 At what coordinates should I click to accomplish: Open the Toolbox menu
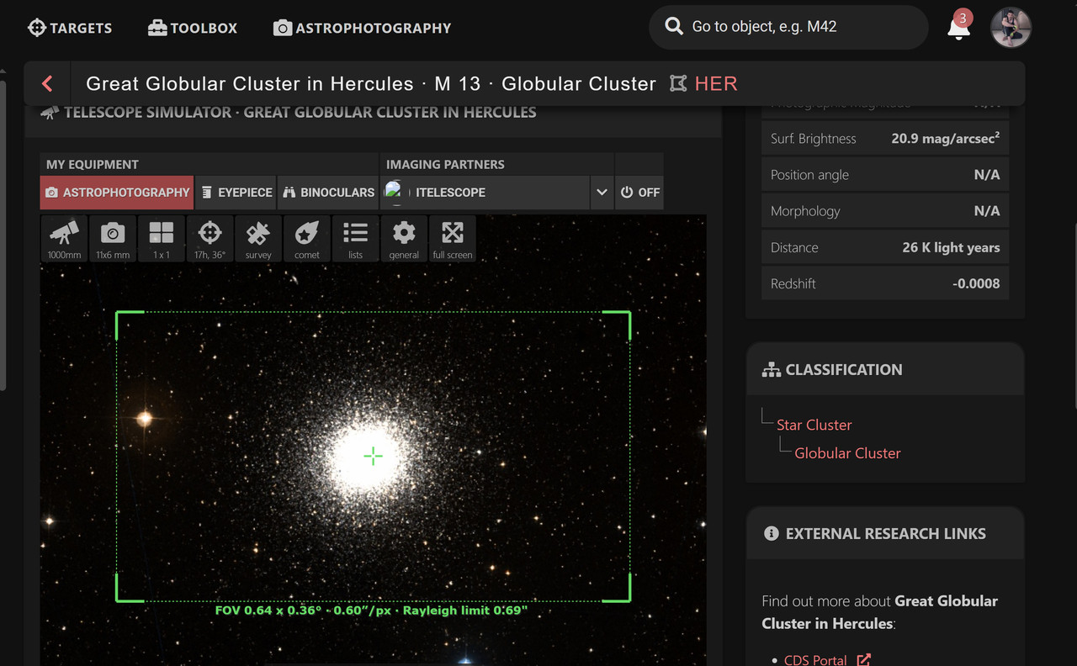point(192,28)
